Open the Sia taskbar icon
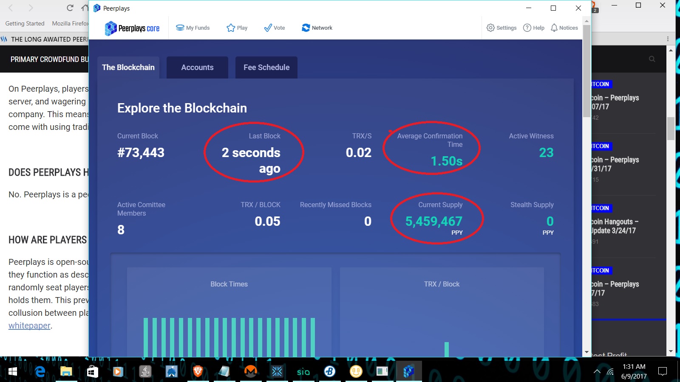This screenshot has width=680, height=382. [303, 372]
